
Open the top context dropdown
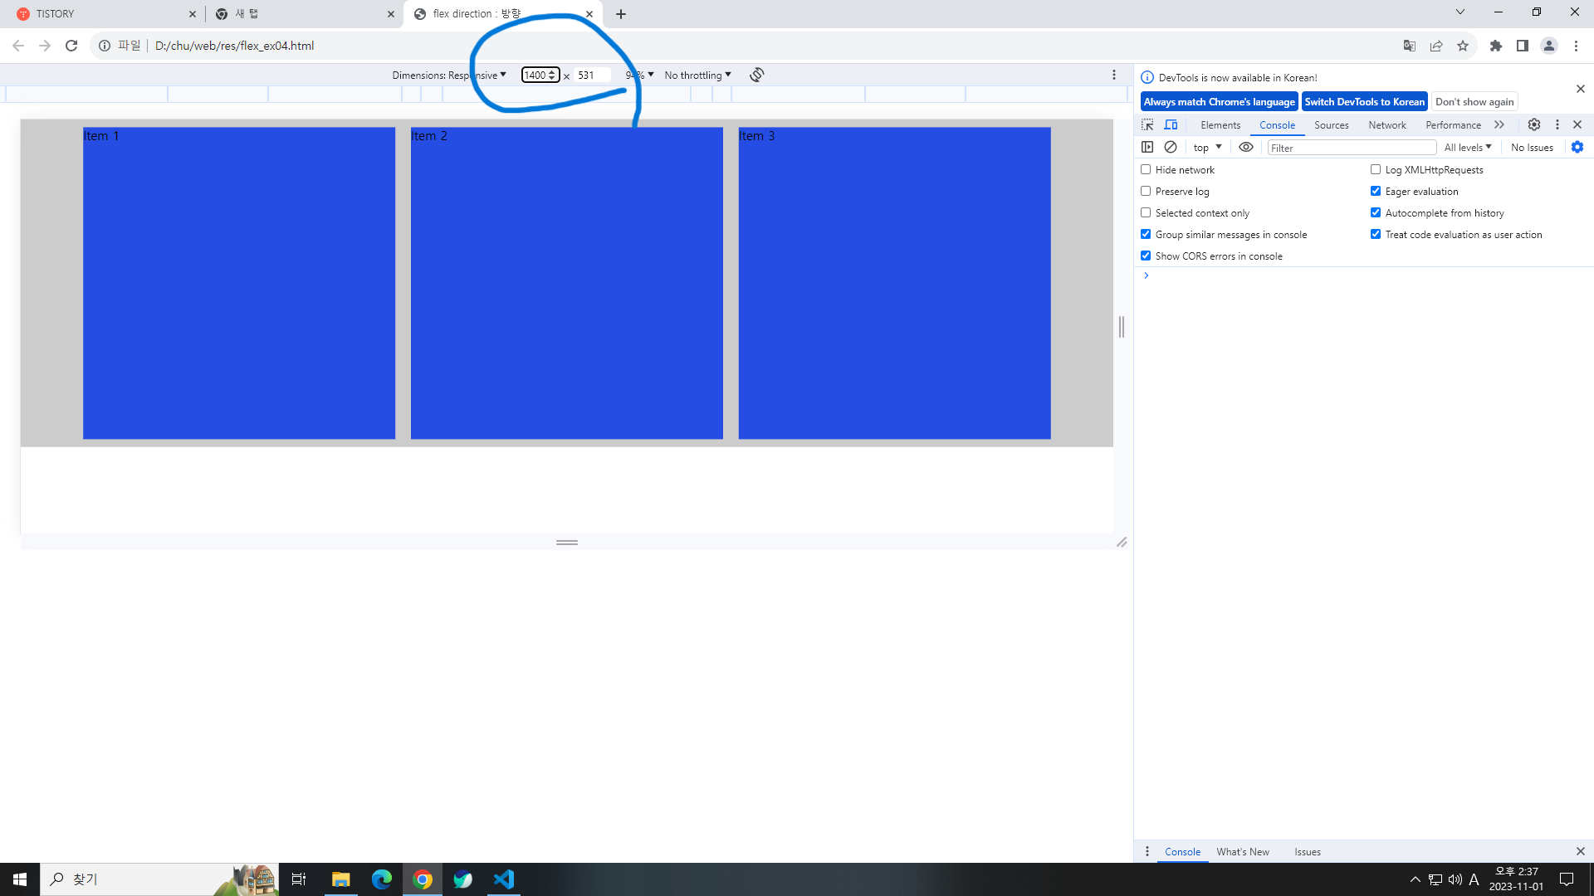(x=1208, y=147)
